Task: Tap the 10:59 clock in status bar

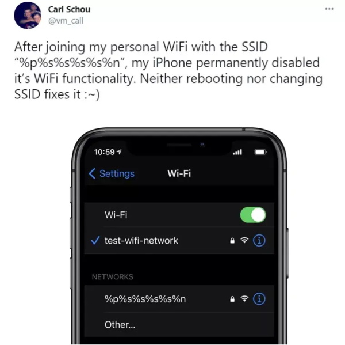Action: [105, 152]
